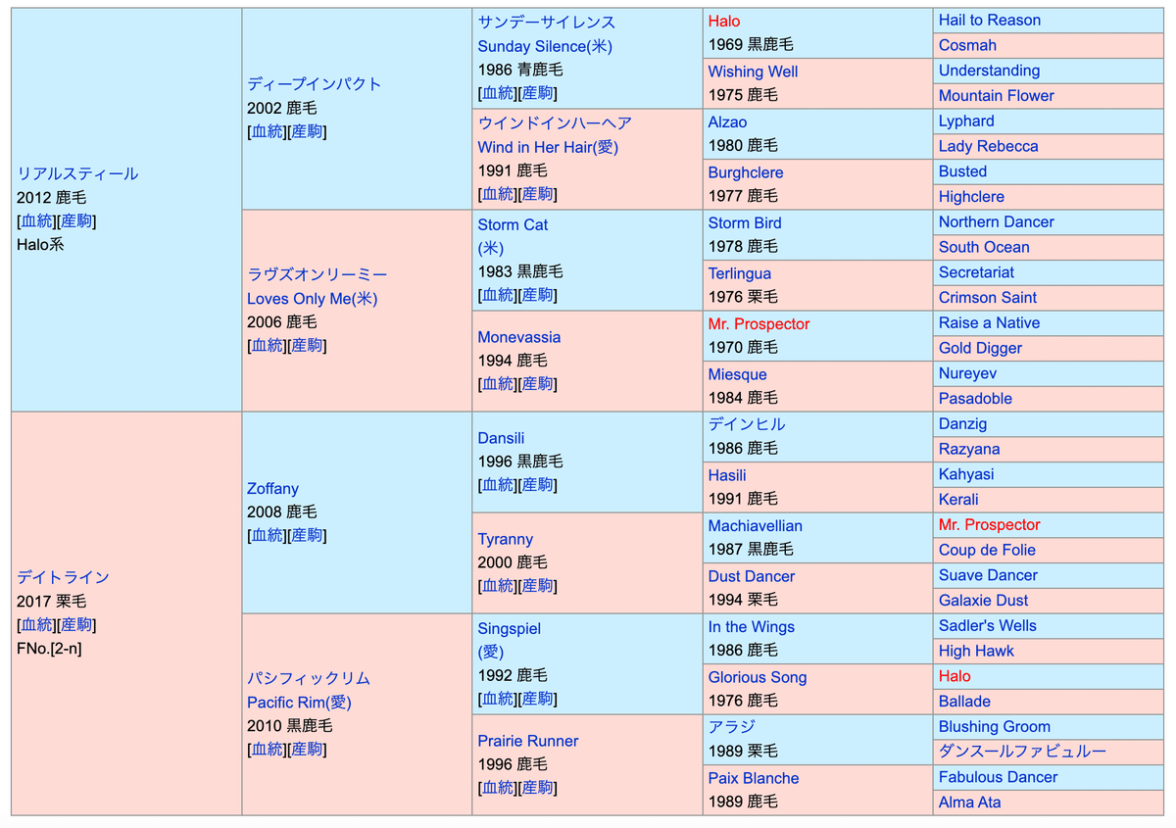
Task: Open the ダンスールファビュルー link
Action: [x=1022, y=752]
